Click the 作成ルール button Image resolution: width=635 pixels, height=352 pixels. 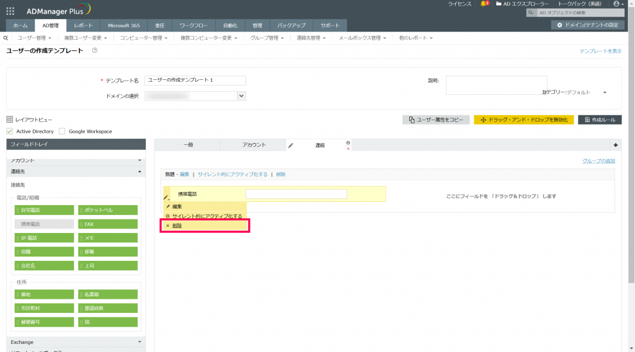(x=600, y=120)
